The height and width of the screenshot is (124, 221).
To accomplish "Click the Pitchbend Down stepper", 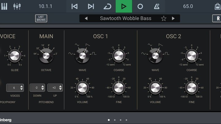I will pos(37,88).
